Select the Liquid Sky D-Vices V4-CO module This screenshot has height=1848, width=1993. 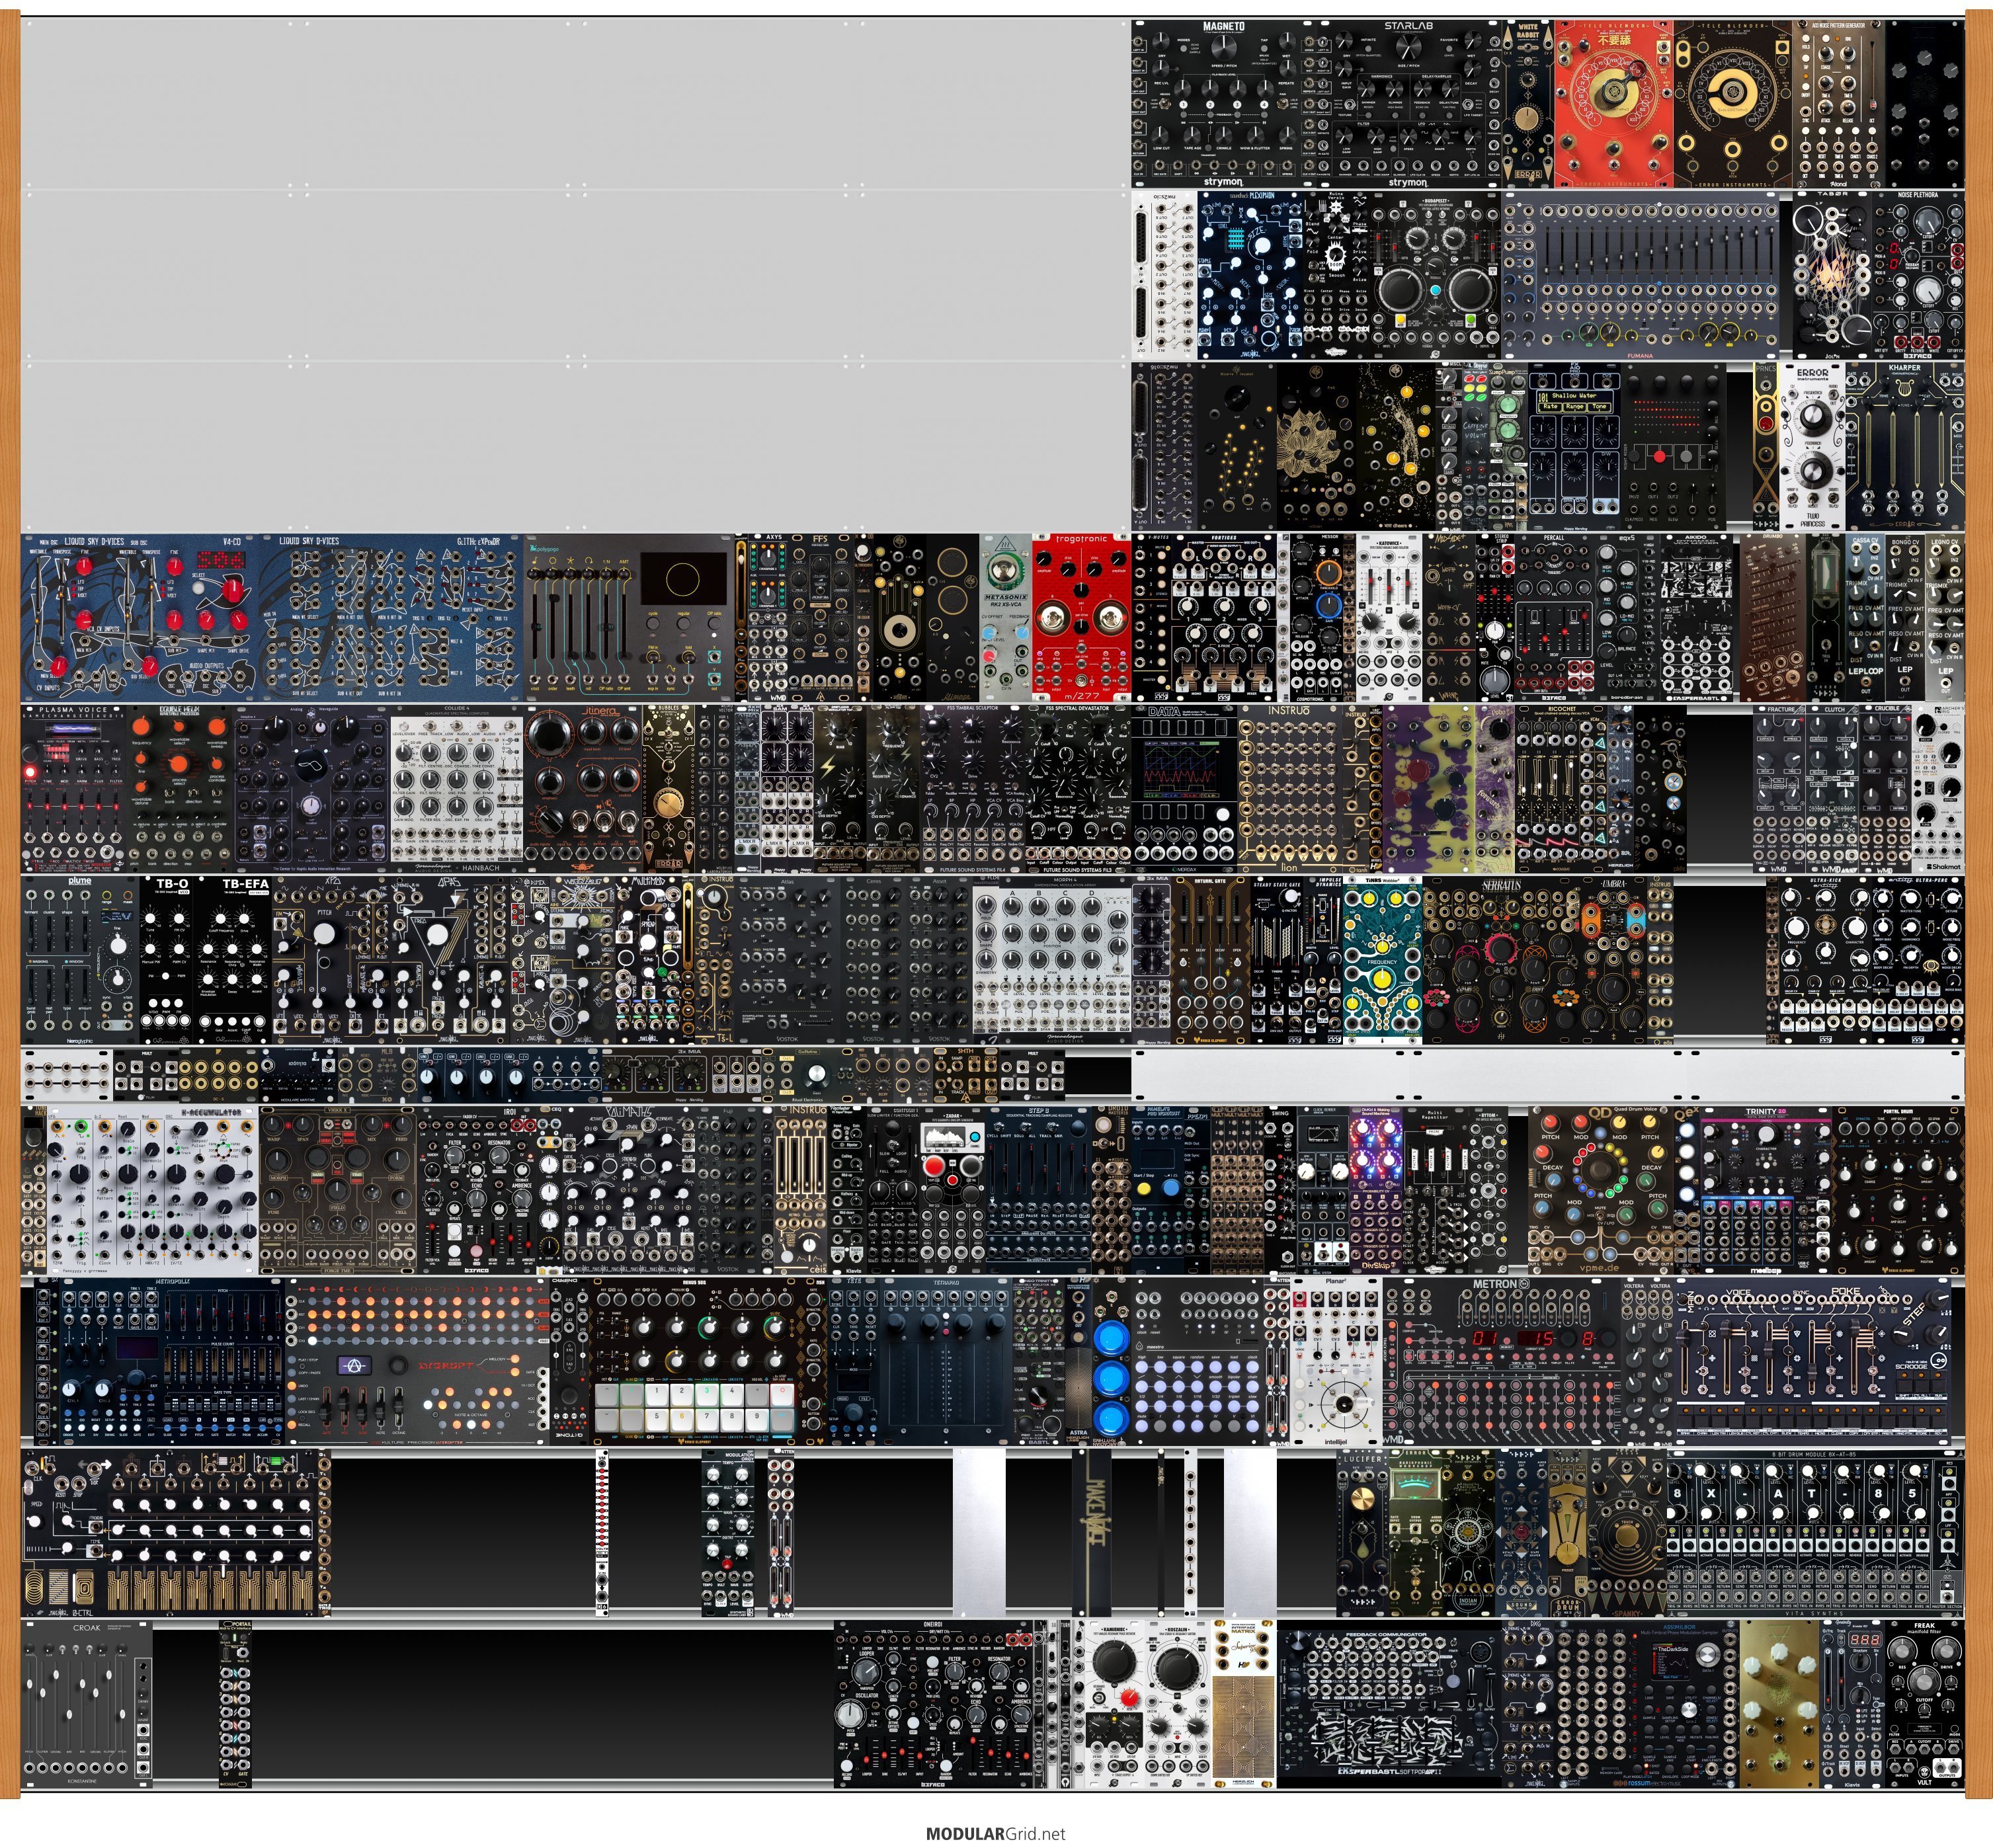[x=141, y=617]
